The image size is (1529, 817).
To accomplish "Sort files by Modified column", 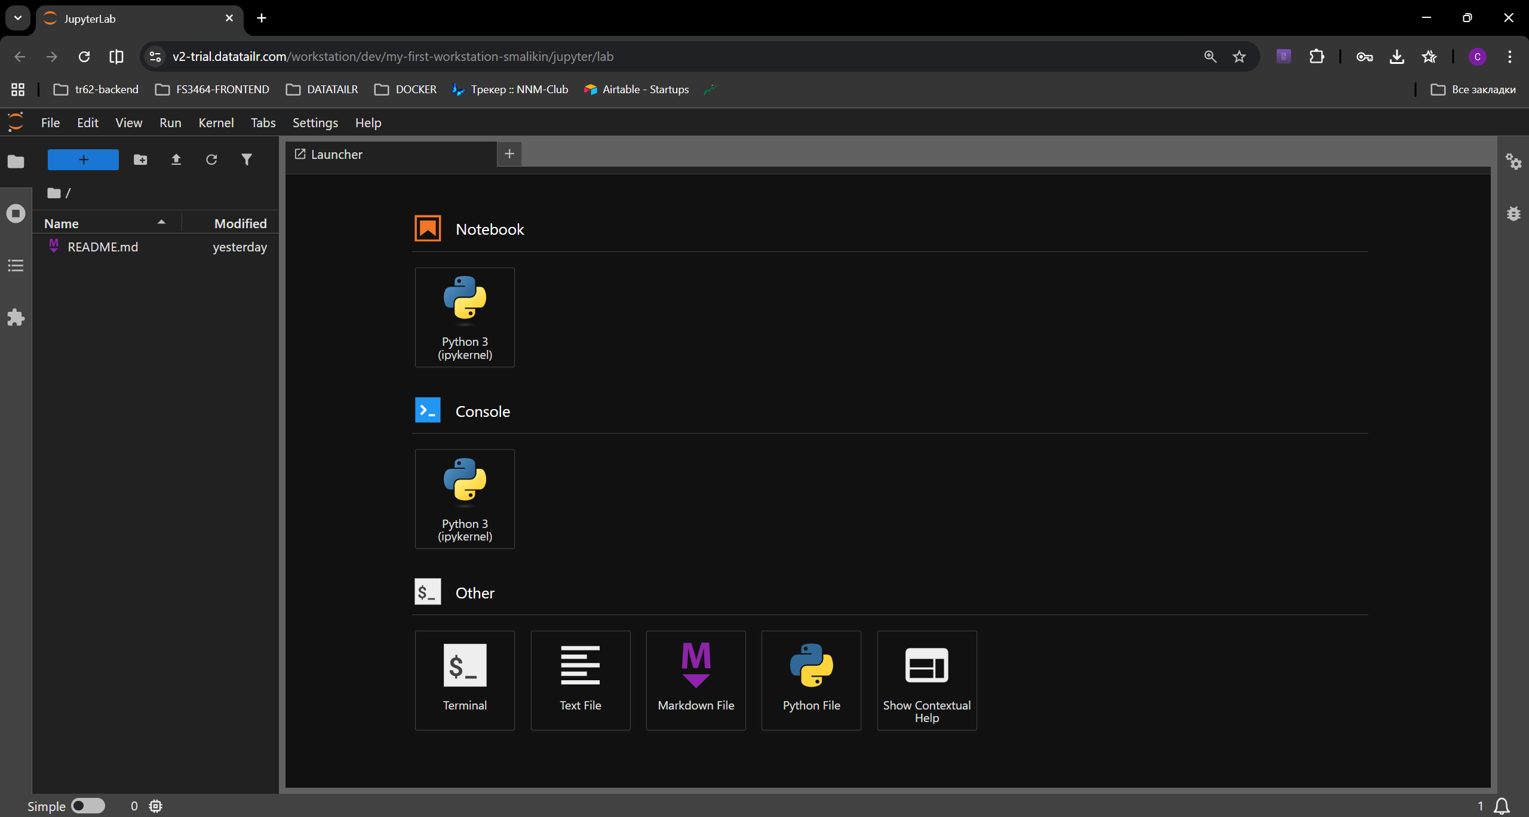I will [231, 223].
